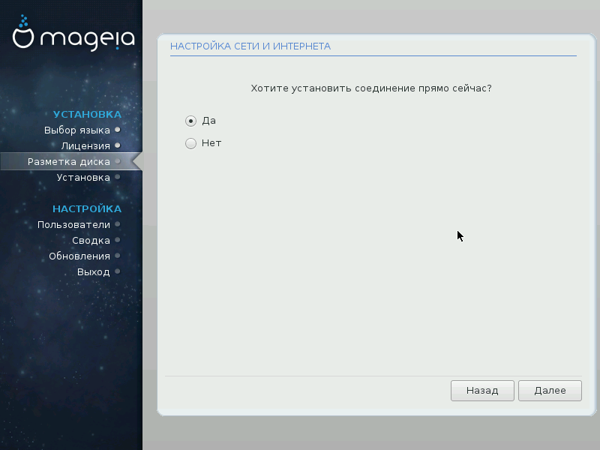Select the Да radio button

pos(190,121)
